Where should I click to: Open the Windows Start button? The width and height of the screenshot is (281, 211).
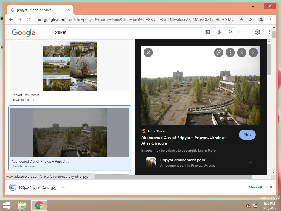tap(7, 206)
